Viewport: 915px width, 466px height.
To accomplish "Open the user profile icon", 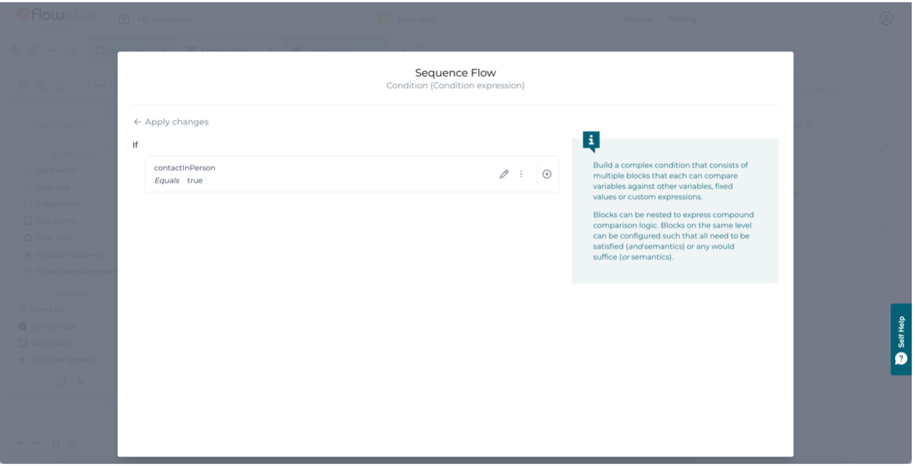I will point(886,19).
